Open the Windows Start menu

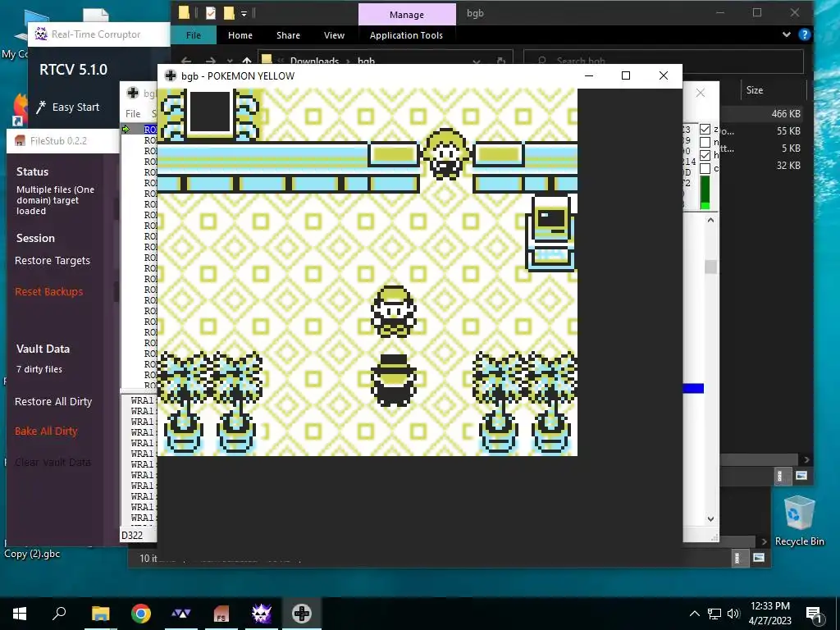click(20, 614)
